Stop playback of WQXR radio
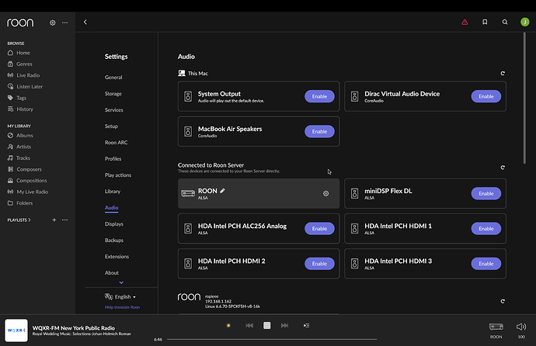The height and width of the screenshot is (346, 536). (x=267, y=326)
